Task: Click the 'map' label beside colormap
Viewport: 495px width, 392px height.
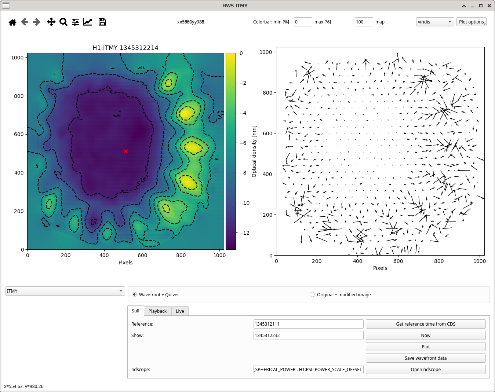Action: [380, 22]
